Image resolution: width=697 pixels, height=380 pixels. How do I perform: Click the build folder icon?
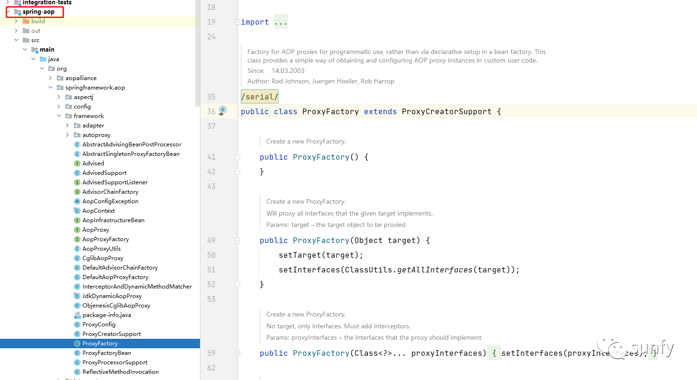point(26,21)
